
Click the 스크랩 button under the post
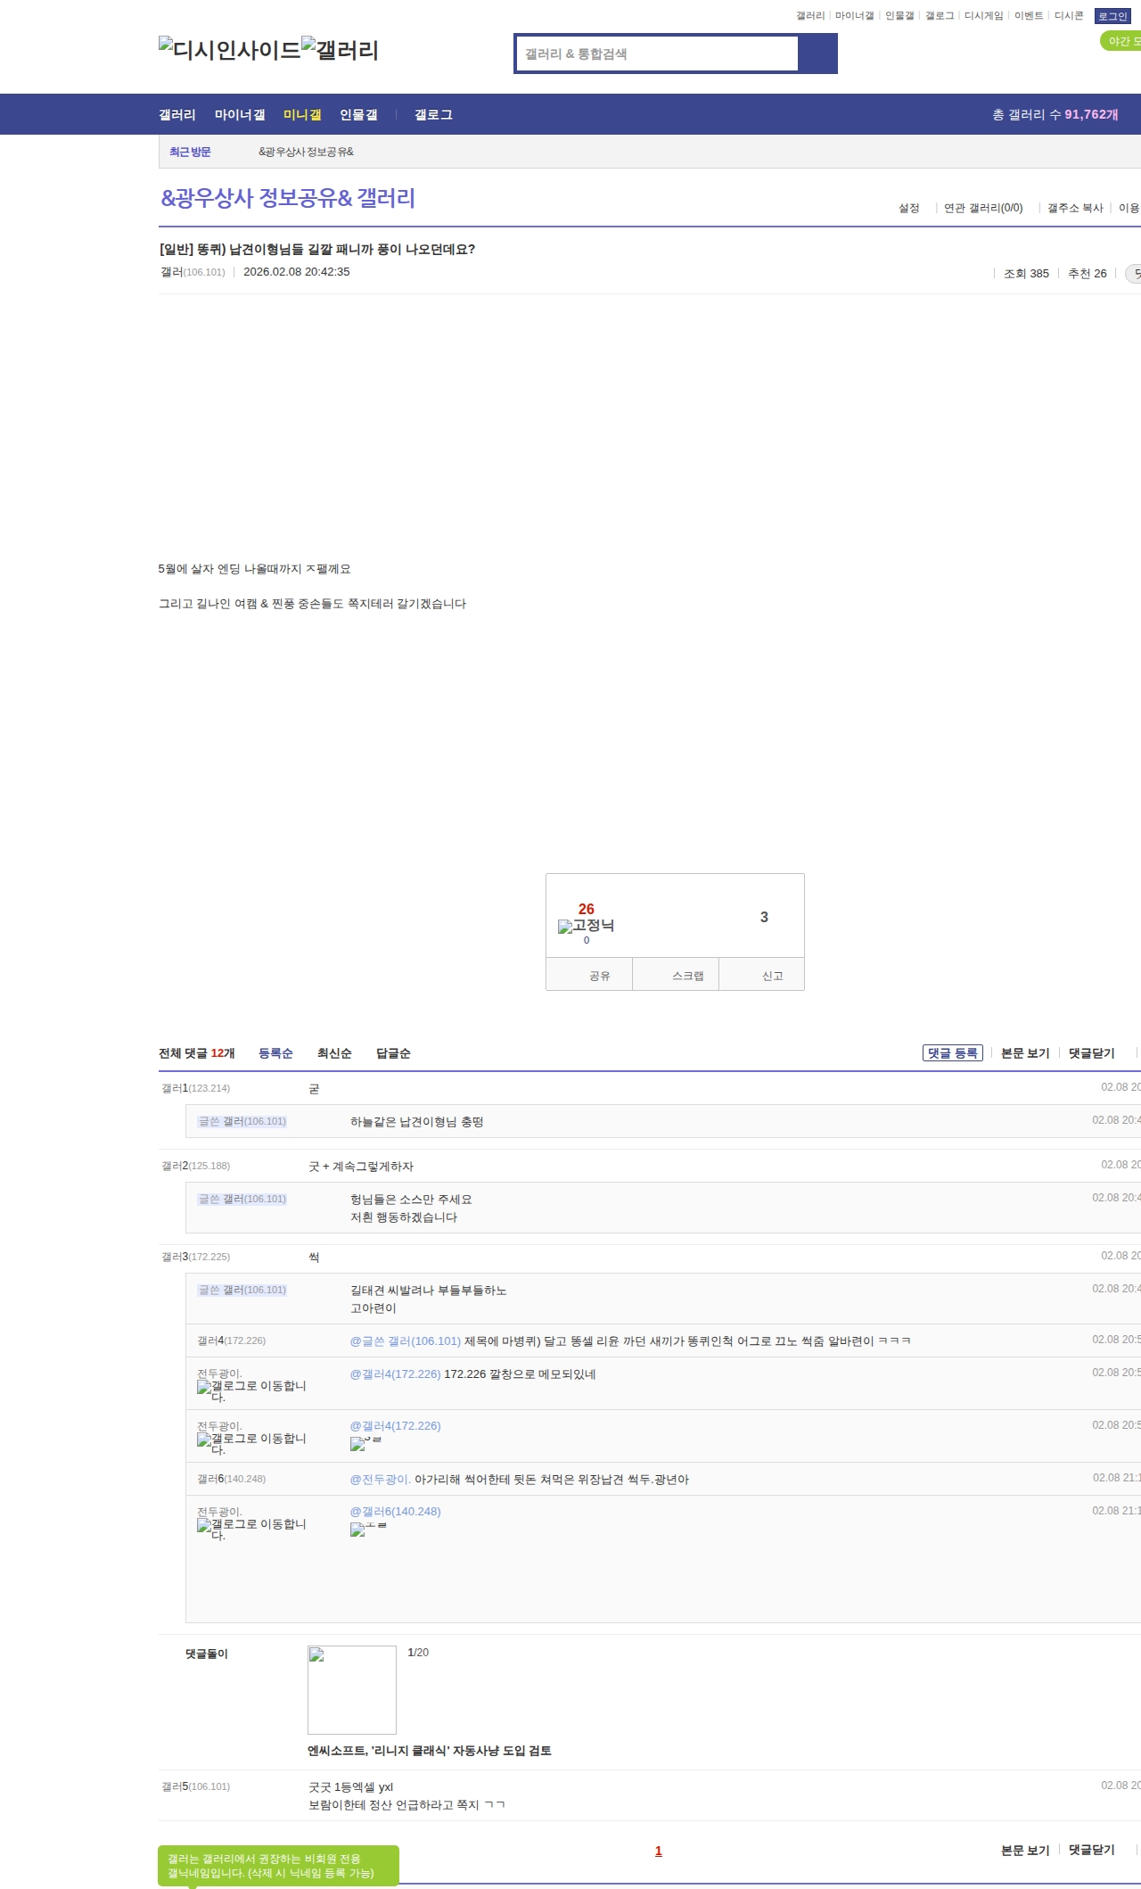(x=687, y=976)
